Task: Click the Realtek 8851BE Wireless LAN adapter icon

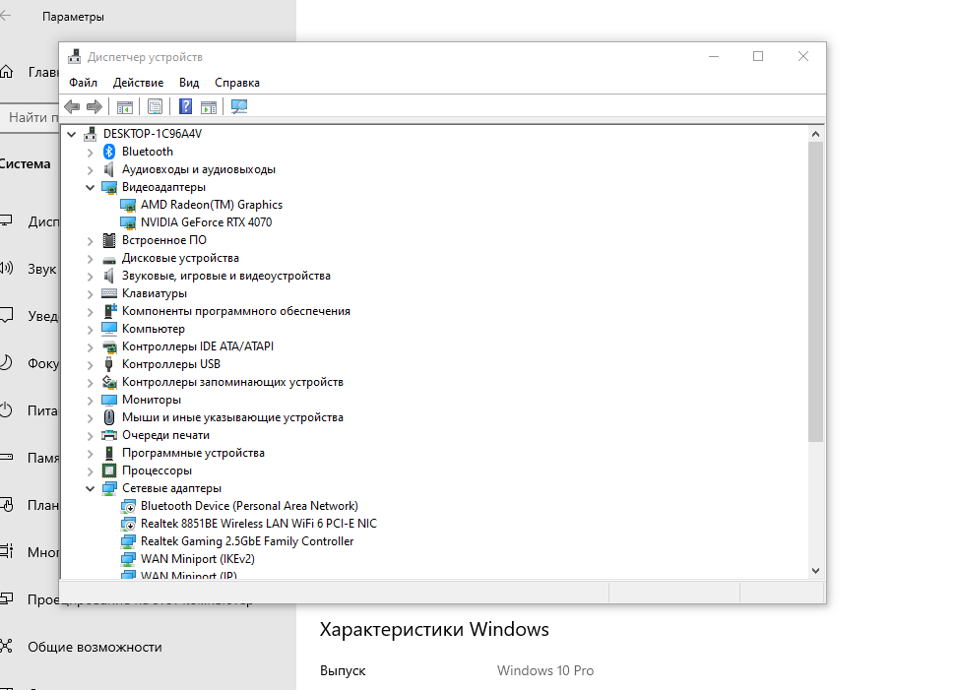Action: coord(128,524)
